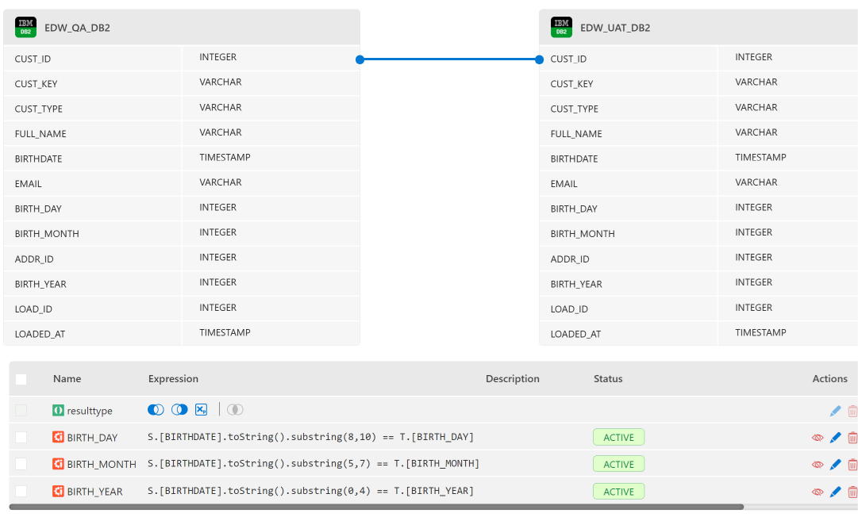
Task: Delete the BIRTH_MONTH rule via trash icon
Action: pyautogui.click(x=852, y=465)
